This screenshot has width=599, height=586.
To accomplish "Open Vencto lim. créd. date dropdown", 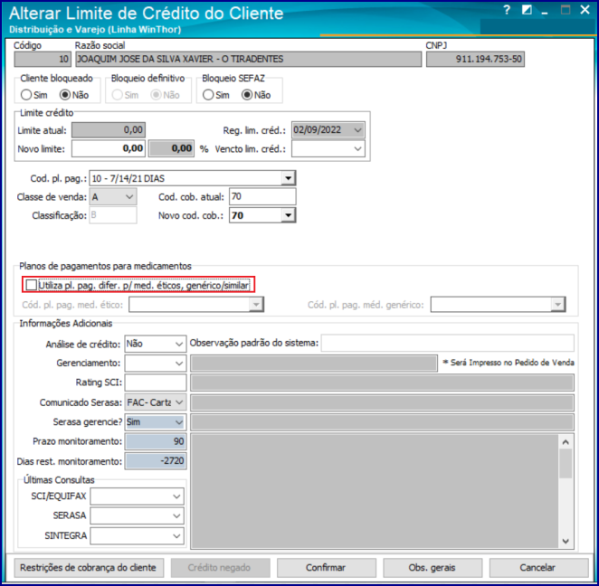I will [x=357, y=148].
